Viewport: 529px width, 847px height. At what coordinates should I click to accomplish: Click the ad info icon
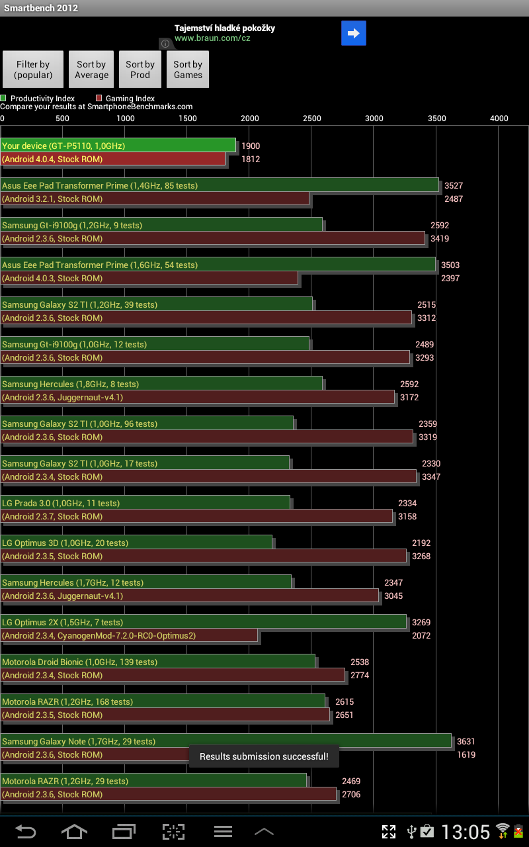[165, 44]
